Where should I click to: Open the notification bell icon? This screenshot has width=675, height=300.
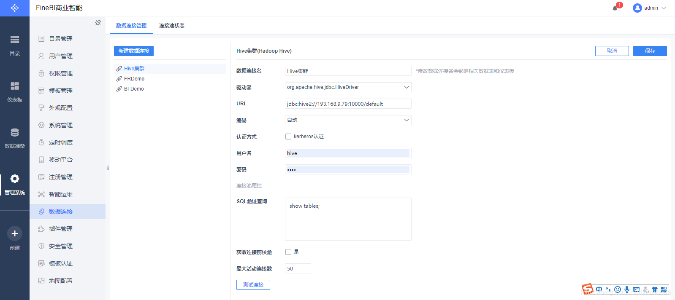click(x=615, y=8)
